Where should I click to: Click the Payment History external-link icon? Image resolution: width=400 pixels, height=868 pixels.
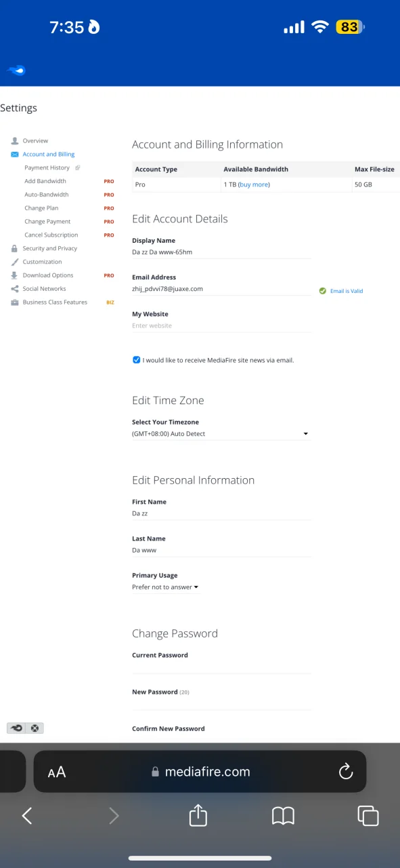tap(78, 167)
